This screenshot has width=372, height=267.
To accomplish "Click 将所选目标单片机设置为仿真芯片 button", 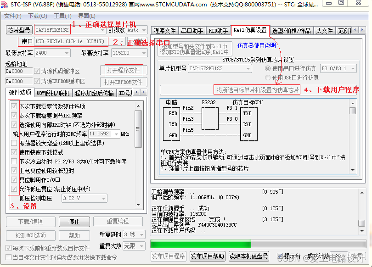I will click(258, 90).
